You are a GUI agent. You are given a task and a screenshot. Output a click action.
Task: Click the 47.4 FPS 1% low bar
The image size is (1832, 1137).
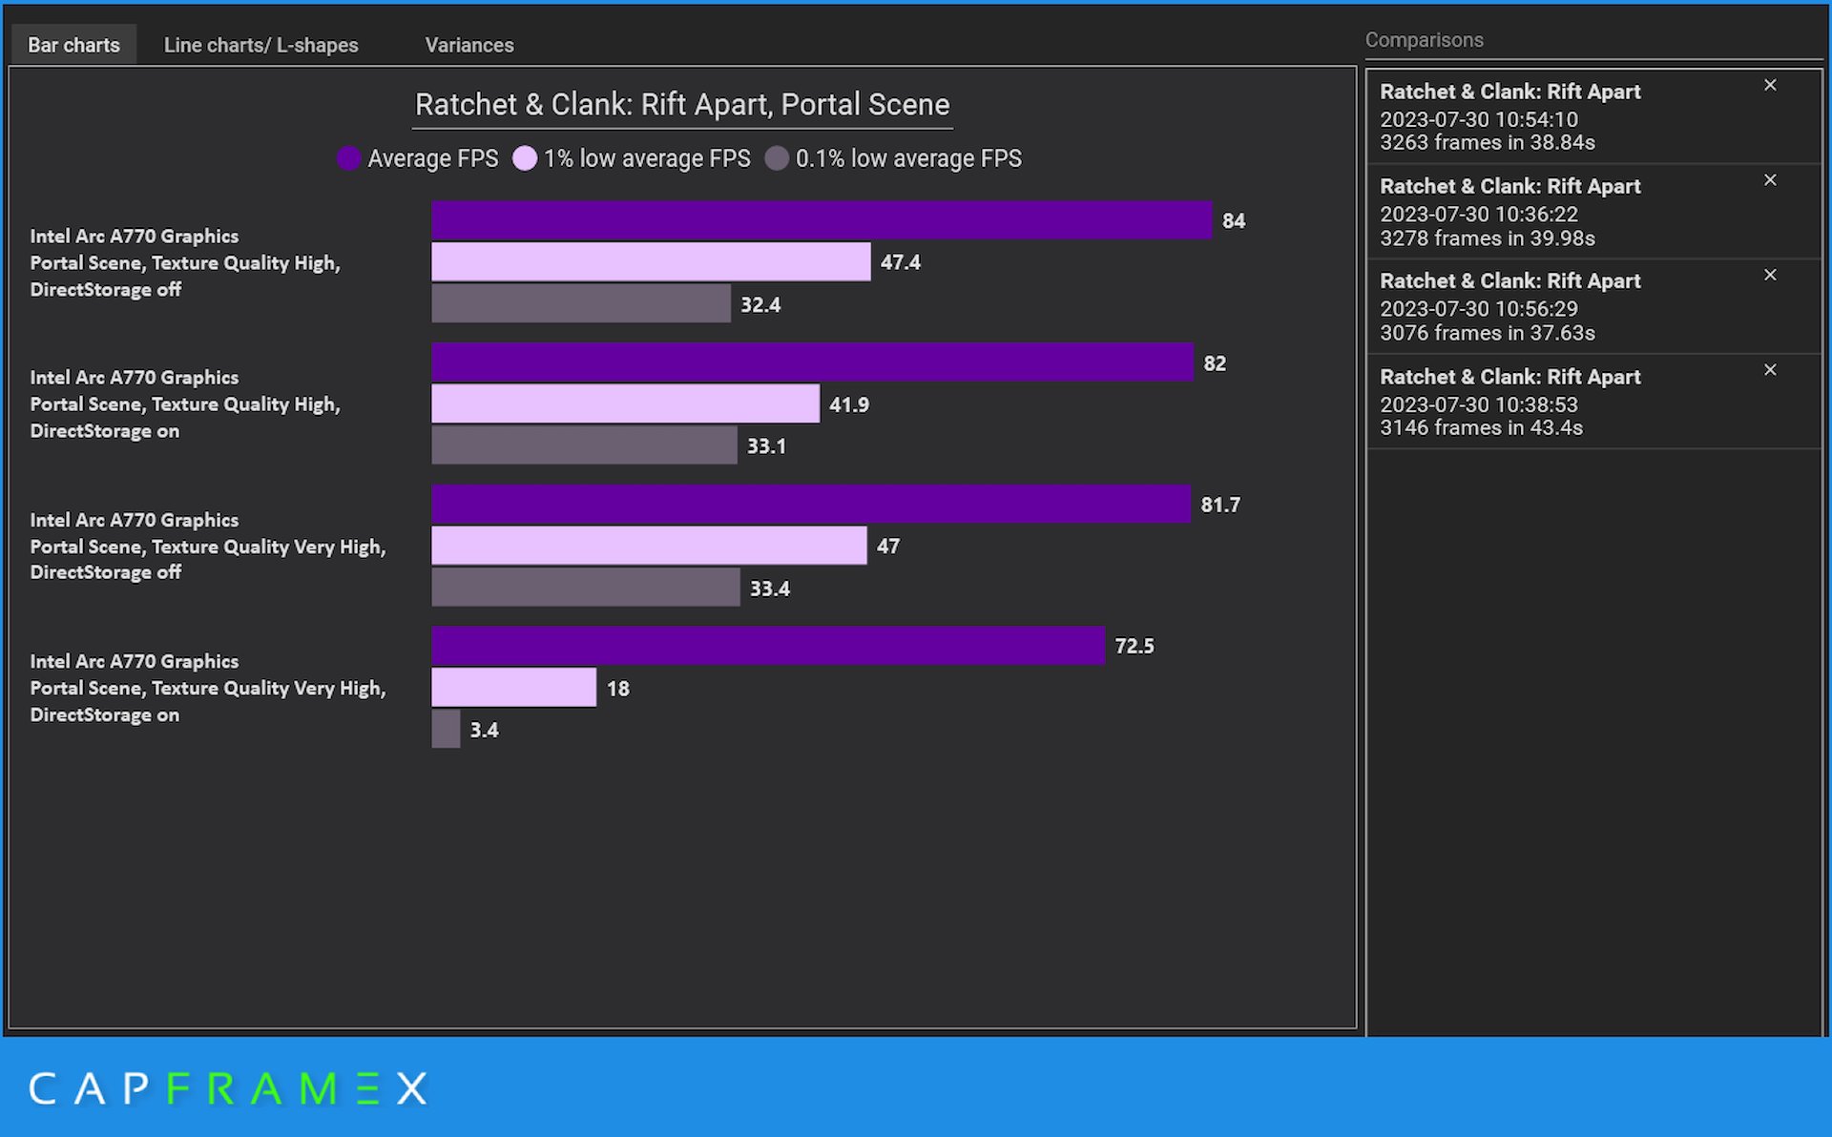click(x=651, y=261)
